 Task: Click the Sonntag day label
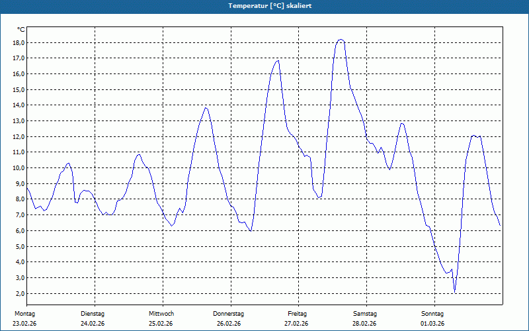tap(432, 314)
